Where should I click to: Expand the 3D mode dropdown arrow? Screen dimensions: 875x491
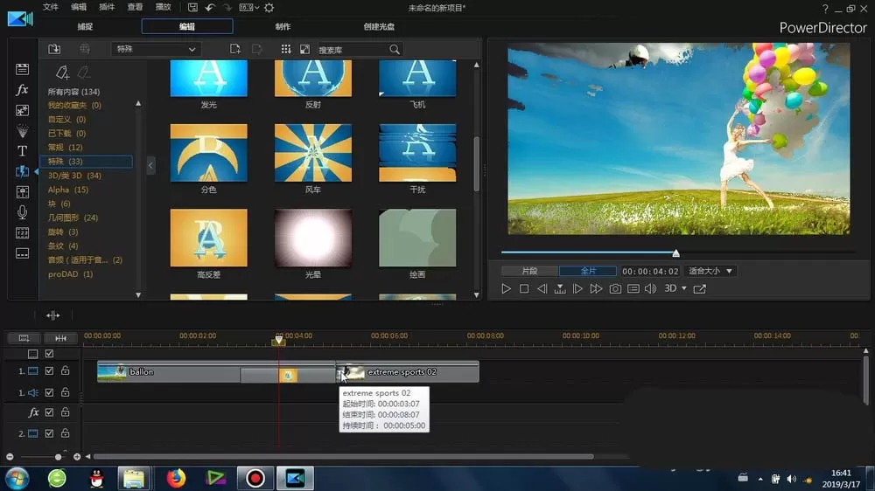click(684, 288)
